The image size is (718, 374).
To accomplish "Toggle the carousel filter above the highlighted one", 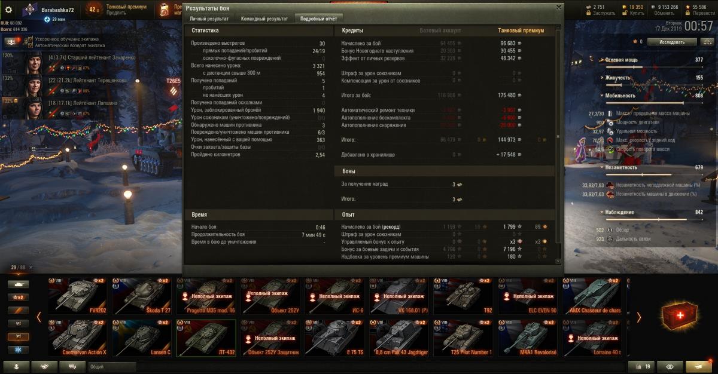I will click(x=18, y=323).
